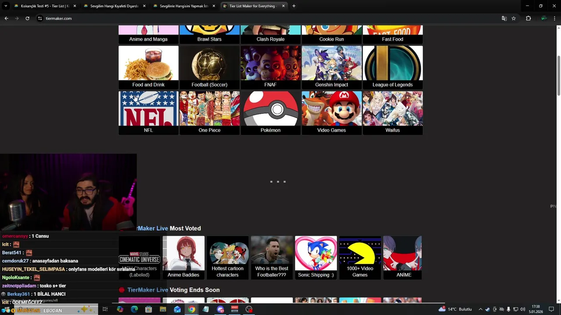Open the Cookie Run category

(x=331, y=35)
